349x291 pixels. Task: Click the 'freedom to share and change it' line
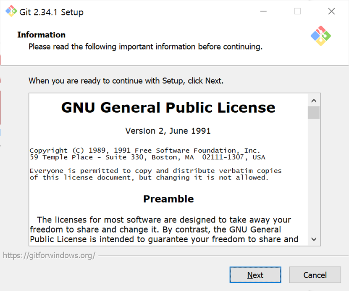coord(155,230)
